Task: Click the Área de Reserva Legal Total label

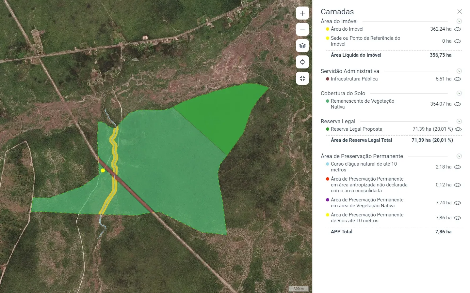Action: pos(361,140)
